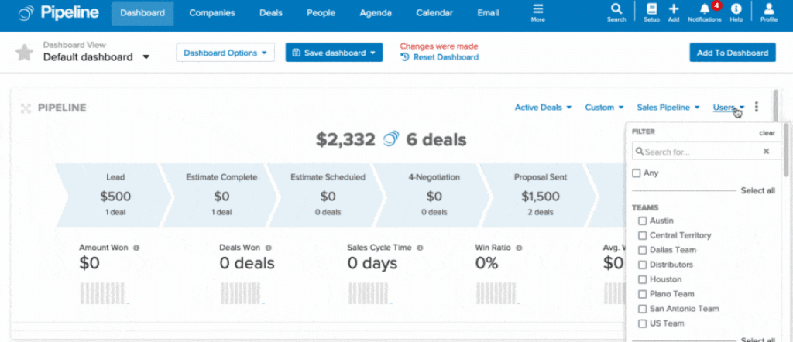The width and height of the screenshot is (793, 342).
Task: Open Notifications bell icon
Action: [704, 10]
